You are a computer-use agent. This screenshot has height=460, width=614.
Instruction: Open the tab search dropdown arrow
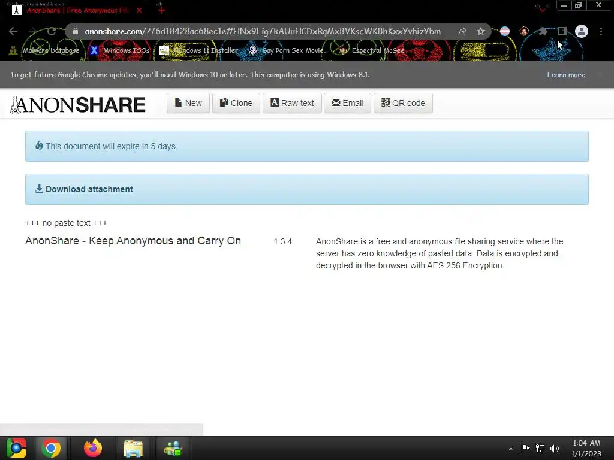[542, 10]
